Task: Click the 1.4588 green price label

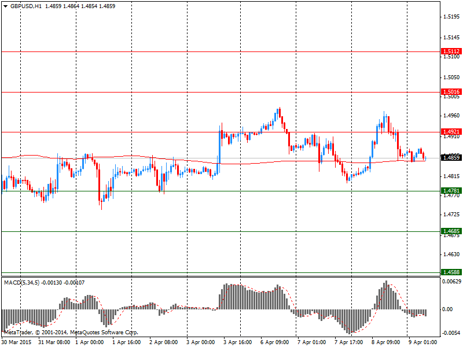Action: (451, 272)
